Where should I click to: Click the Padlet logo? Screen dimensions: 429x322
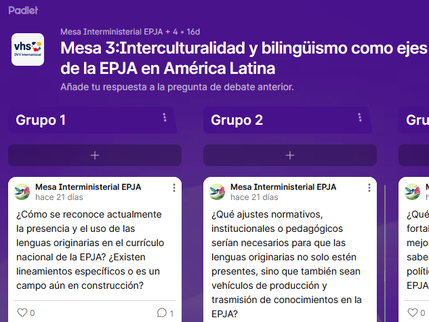click(x=24, y=11)
